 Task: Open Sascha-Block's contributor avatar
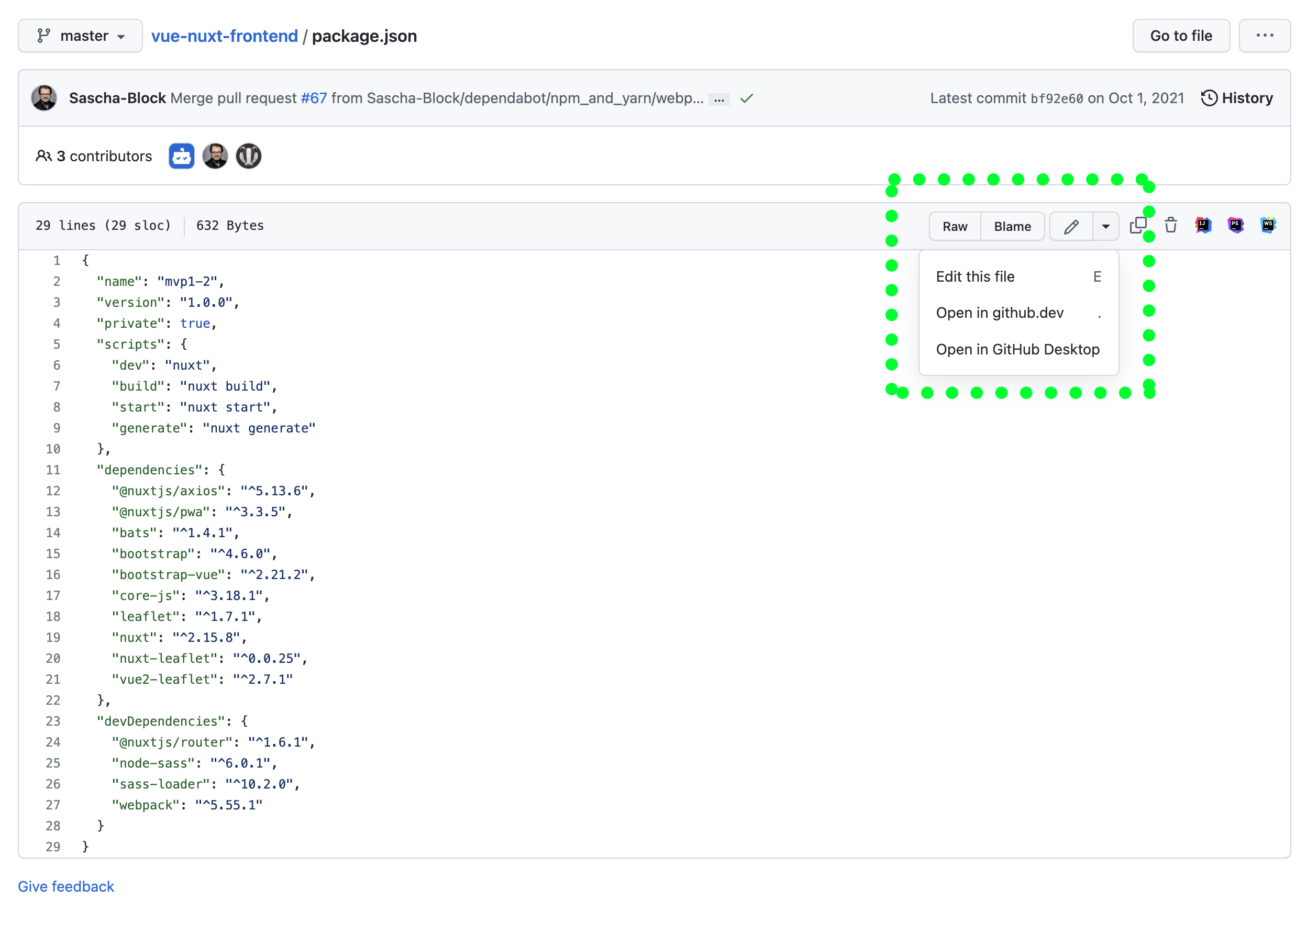tap(215, 155)
